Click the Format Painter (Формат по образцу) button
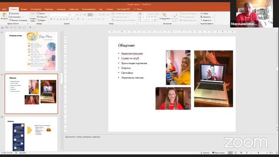The image size is (279, 157). pos(18,20)
